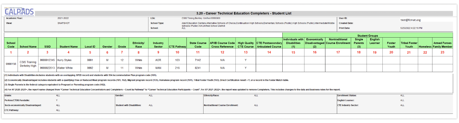The height and width of the screenshot is (123, 459).
Task: Click the 'Perkins/CTEIG Fundable:' filter label
Action: (x=17, y=100)
